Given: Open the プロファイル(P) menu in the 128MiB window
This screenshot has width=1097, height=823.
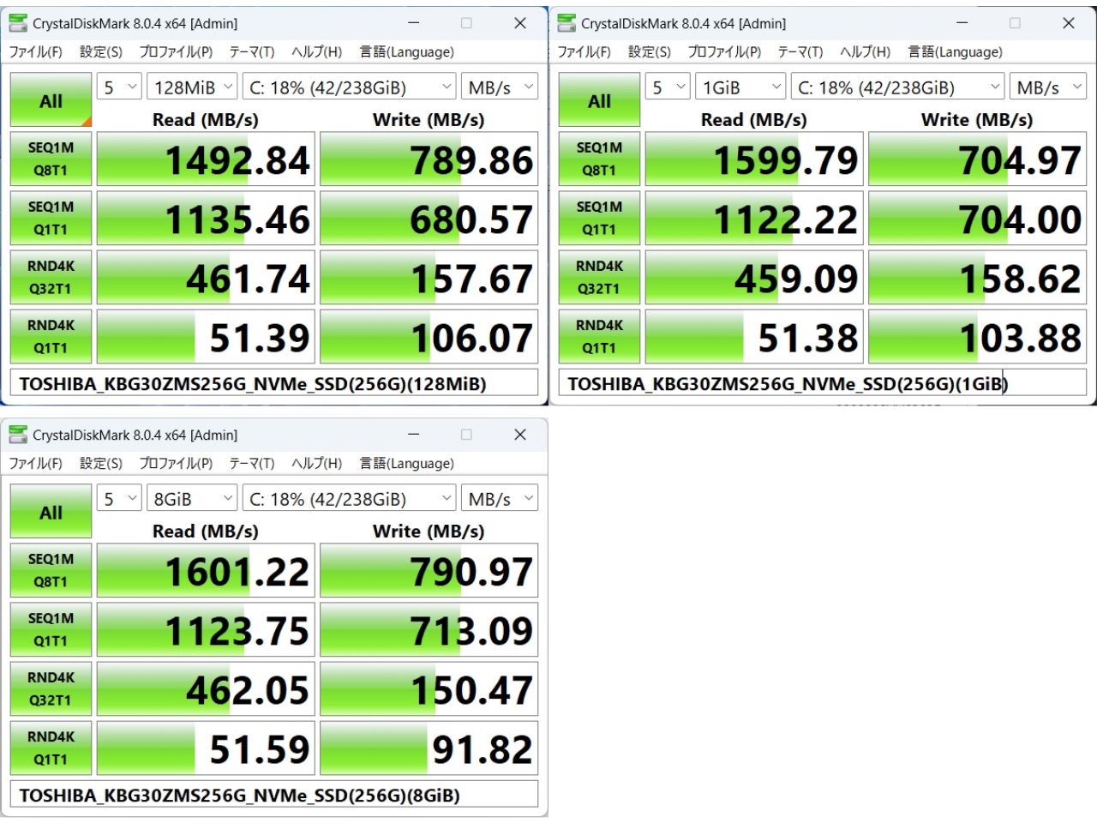Looking at the screenshot, I should 176,52.
